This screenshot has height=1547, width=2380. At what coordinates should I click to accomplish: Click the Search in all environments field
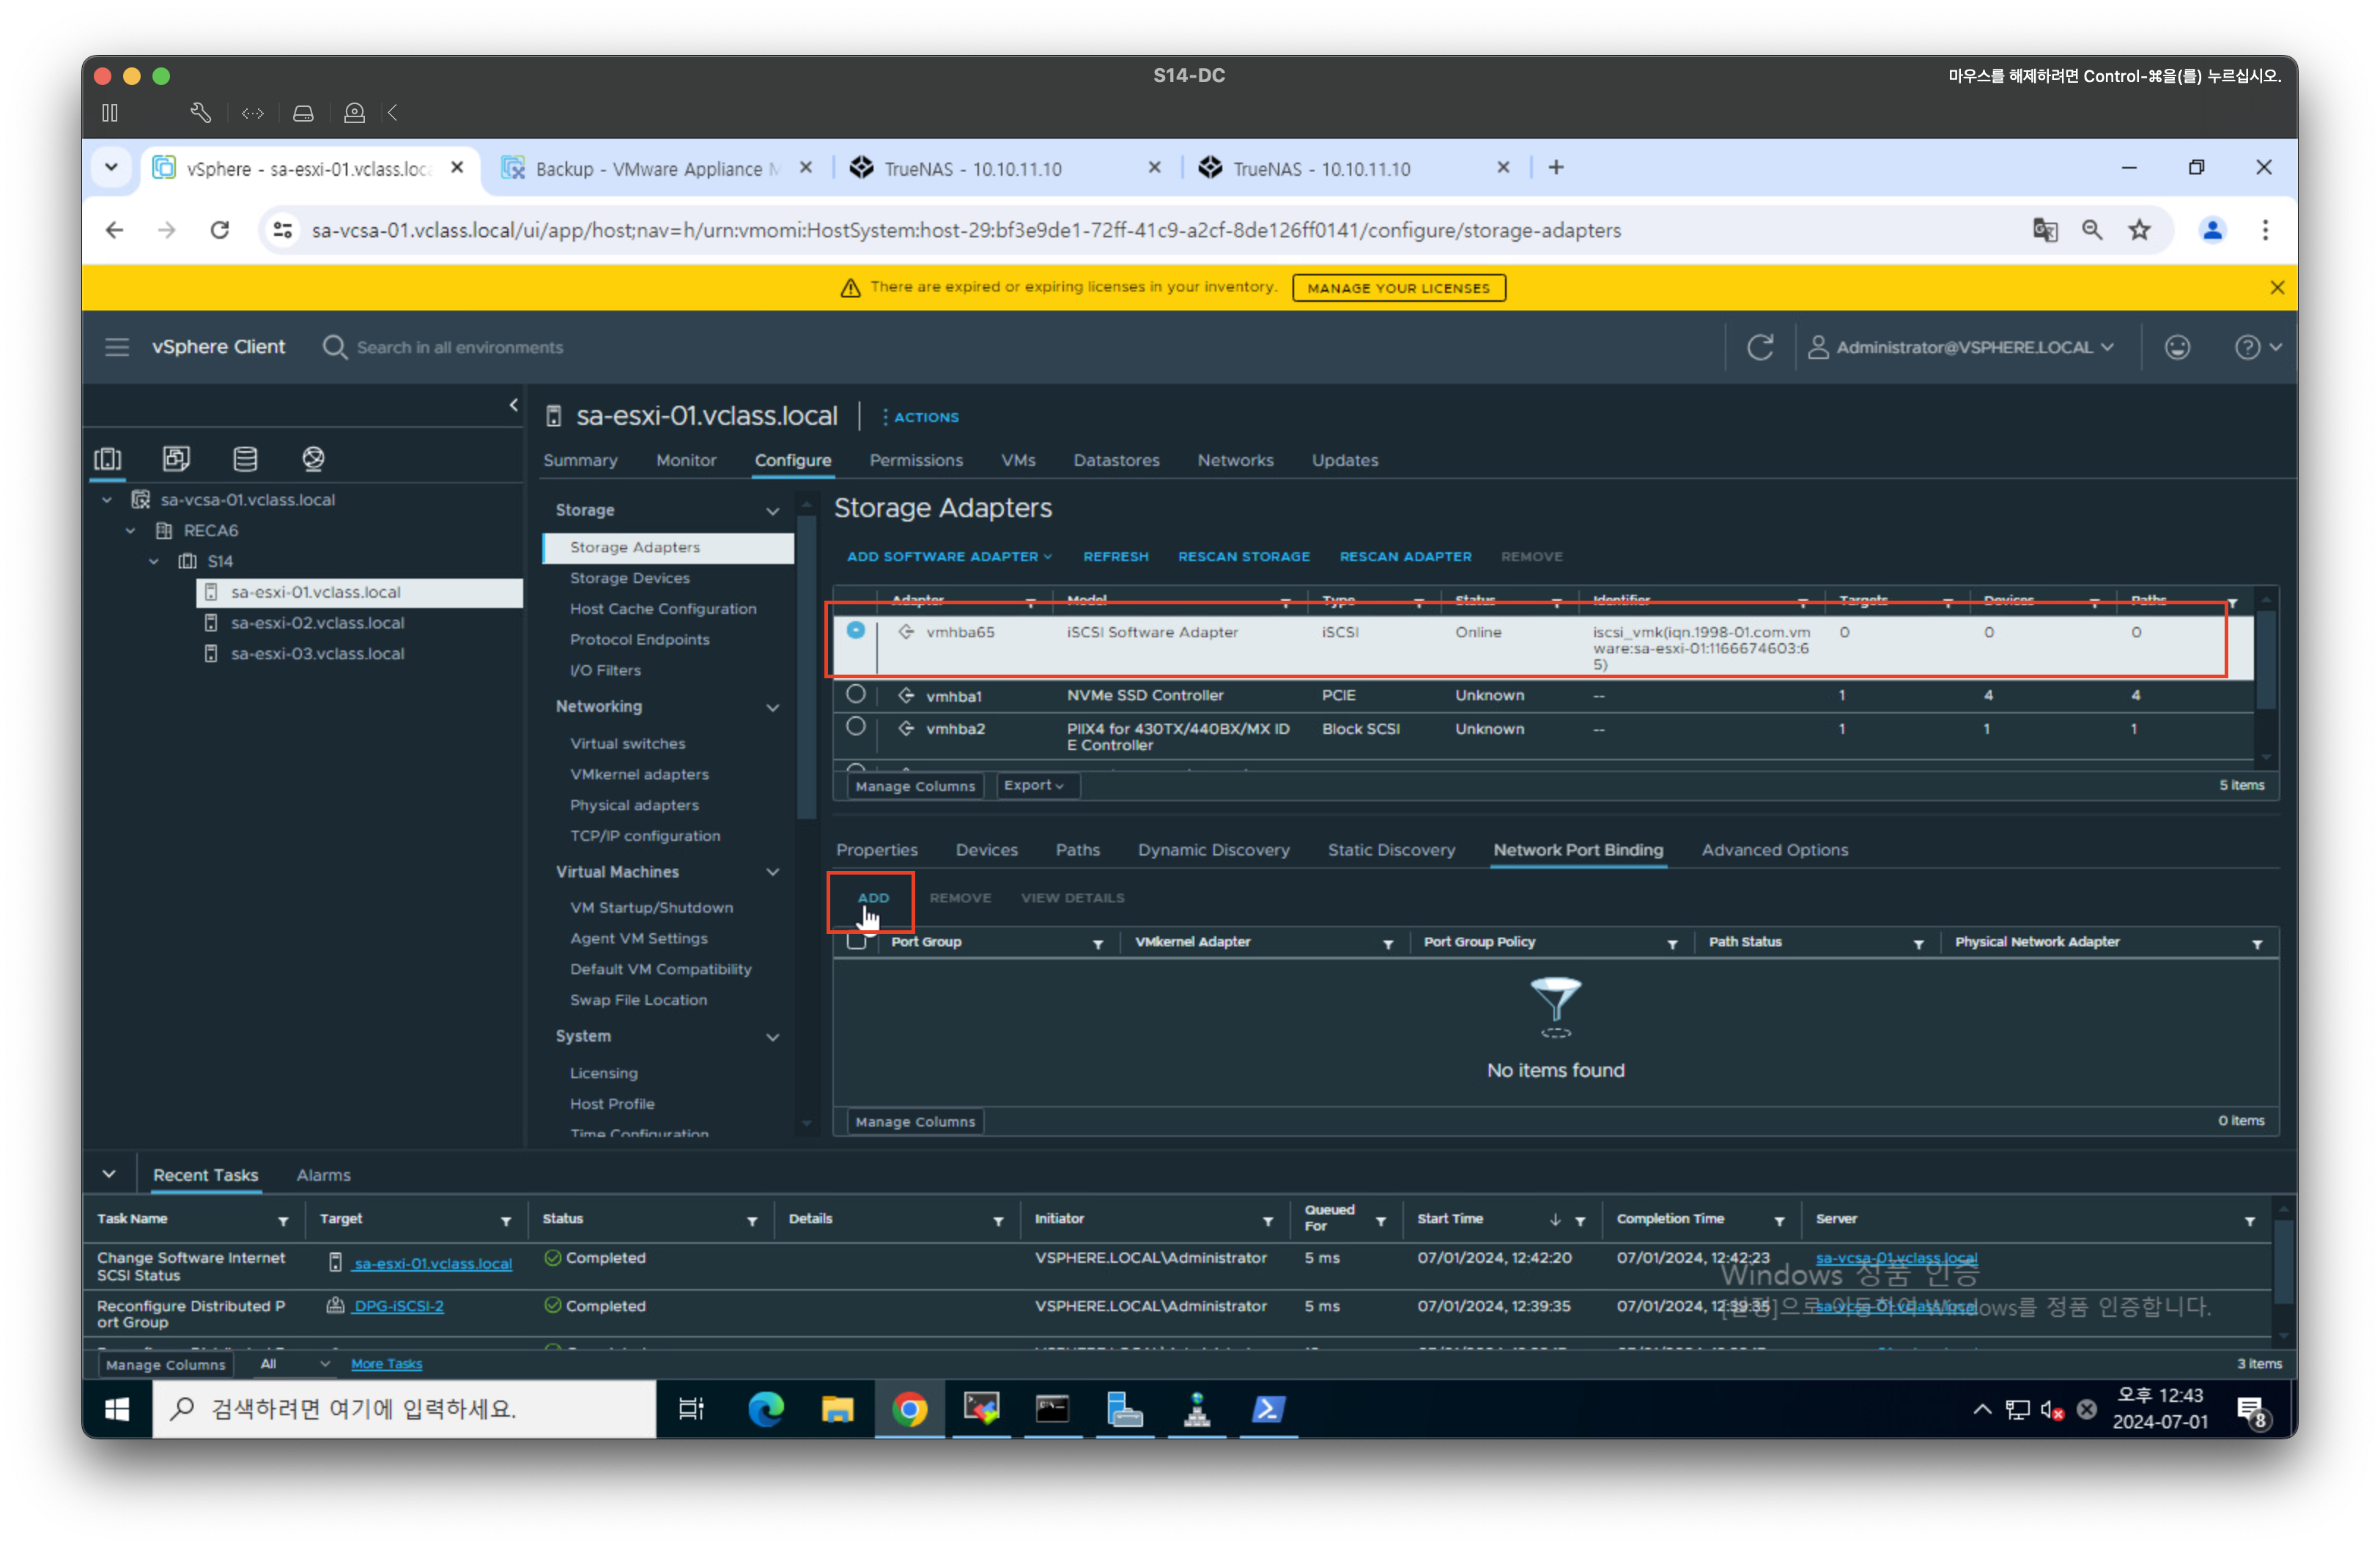460,346
